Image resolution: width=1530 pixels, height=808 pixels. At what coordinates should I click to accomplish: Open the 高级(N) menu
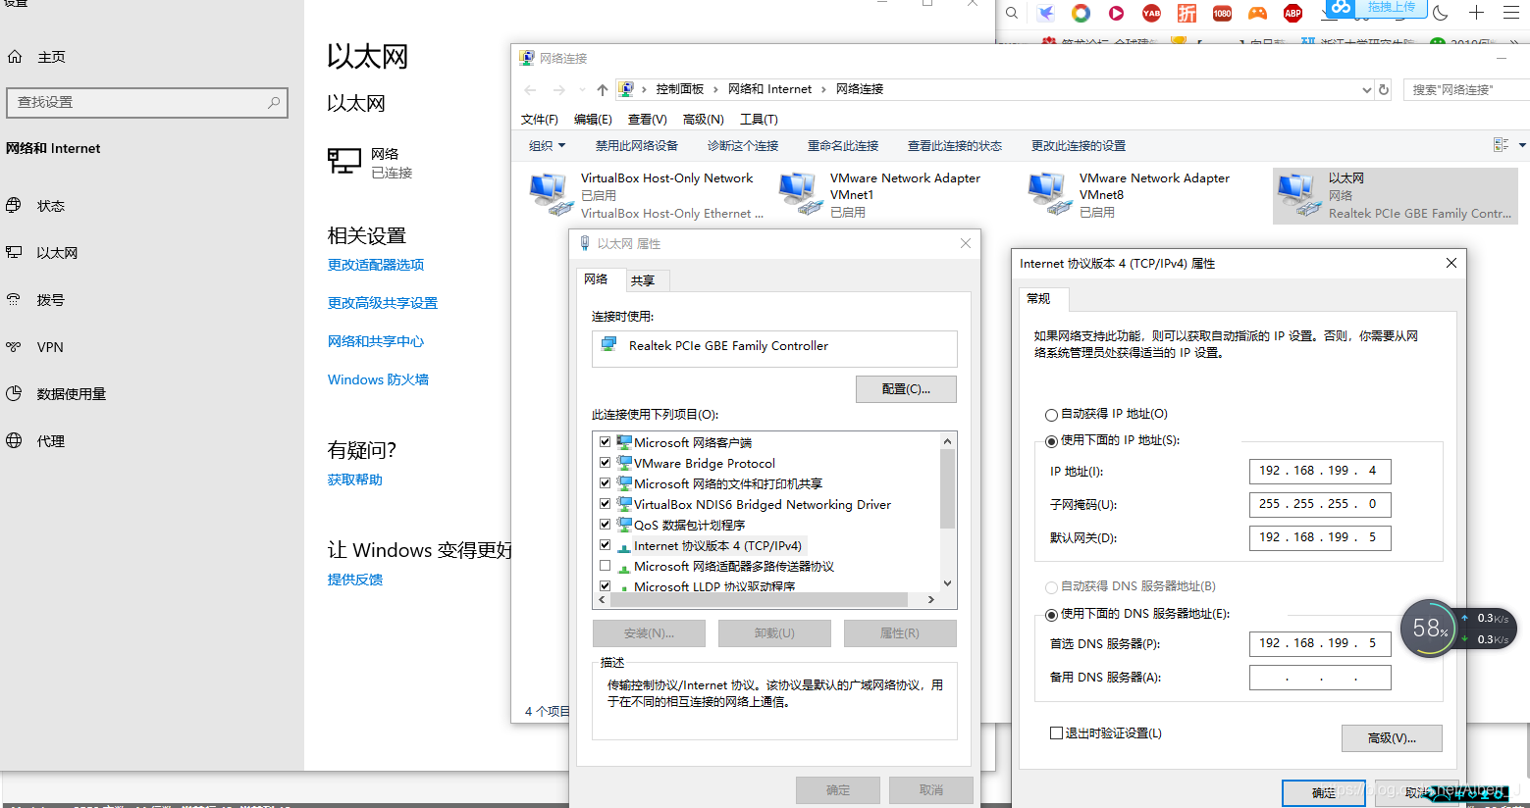704,119
